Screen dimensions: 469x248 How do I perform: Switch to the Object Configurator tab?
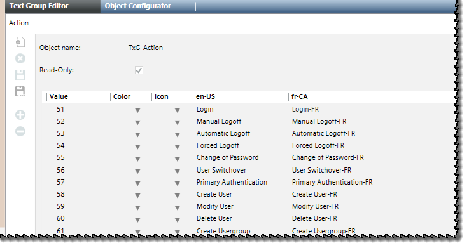(x=138, y=6)
